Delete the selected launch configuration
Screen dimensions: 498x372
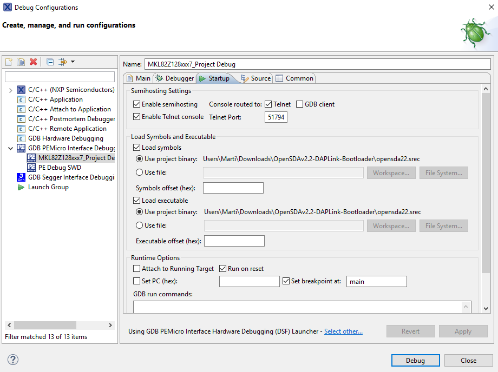[33, 62]
